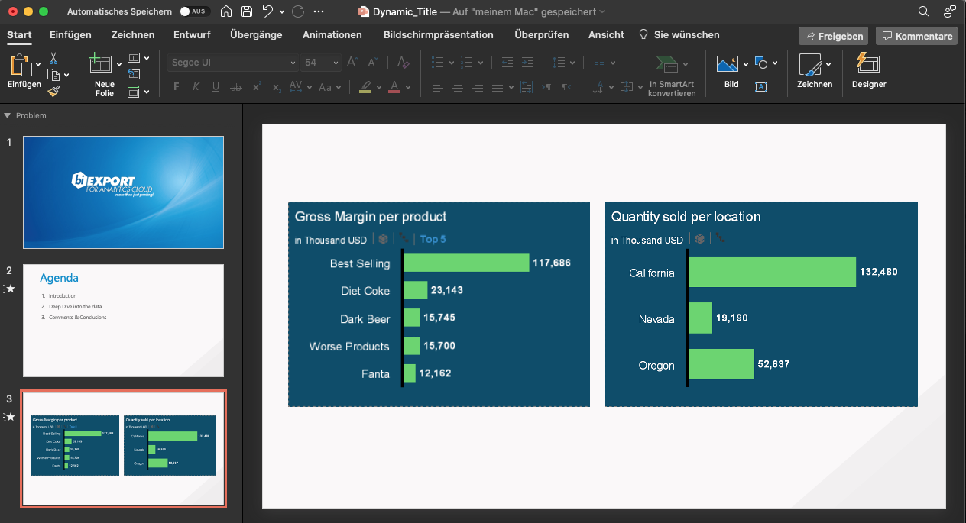Collapse the Problem section triangle

click(x=8, y=115)
